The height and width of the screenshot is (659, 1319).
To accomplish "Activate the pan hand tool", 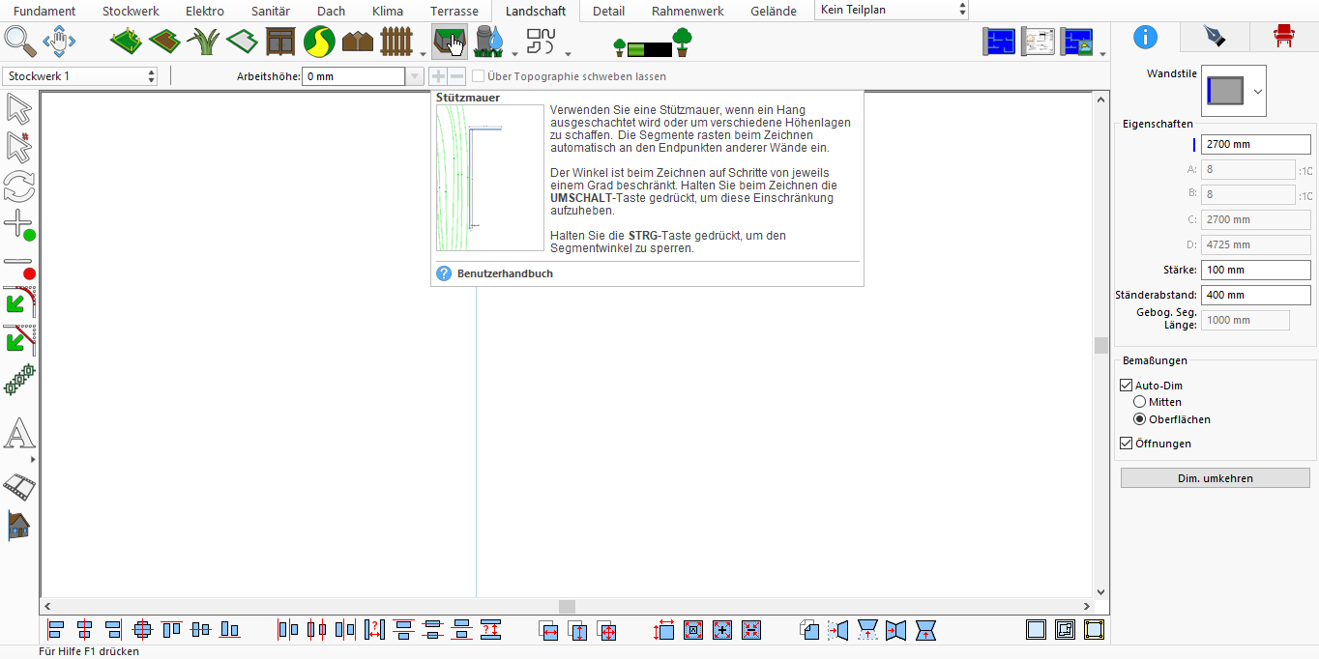I will pyautogui.click(x=59, y=42).
